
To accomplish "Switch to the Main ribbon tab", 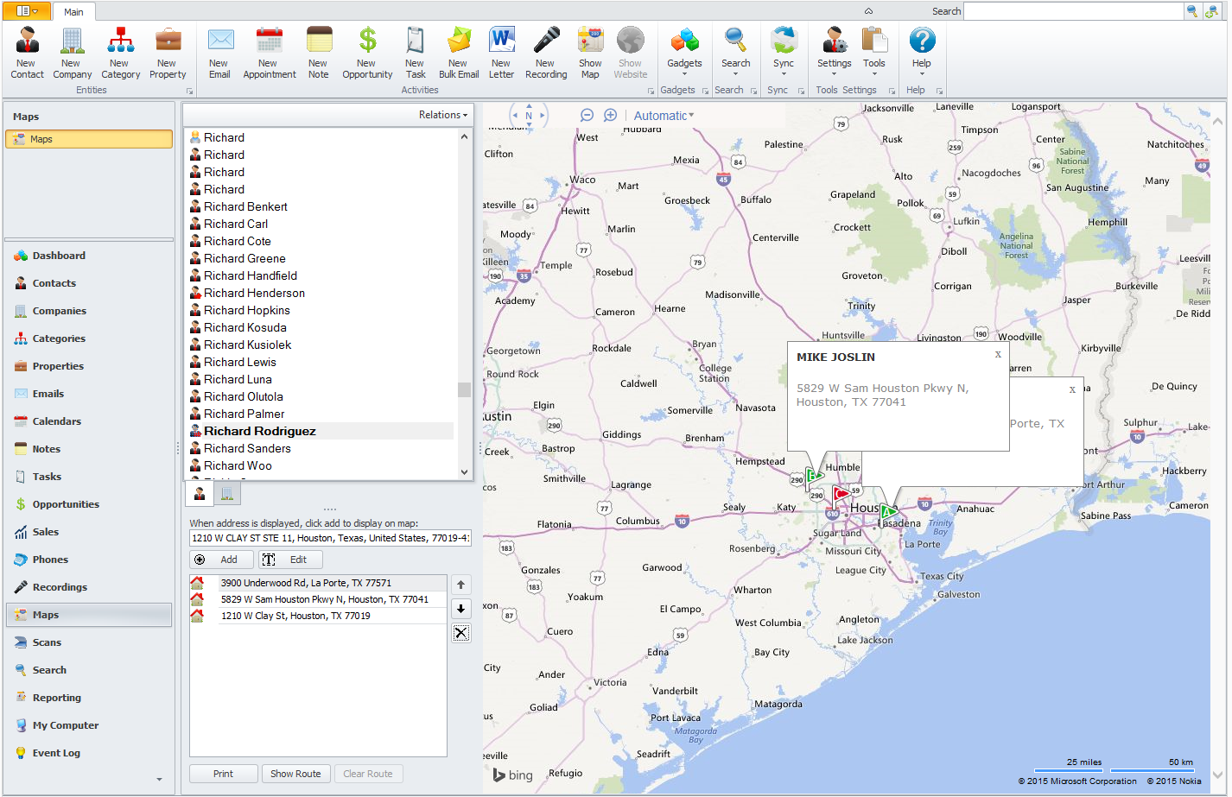I will [74, 12].
